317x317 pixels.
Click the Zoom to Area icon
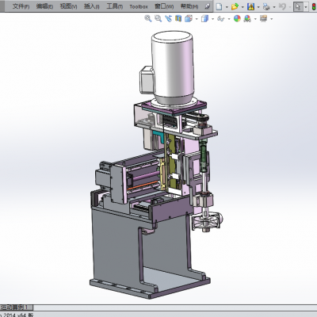click(158, 18)
